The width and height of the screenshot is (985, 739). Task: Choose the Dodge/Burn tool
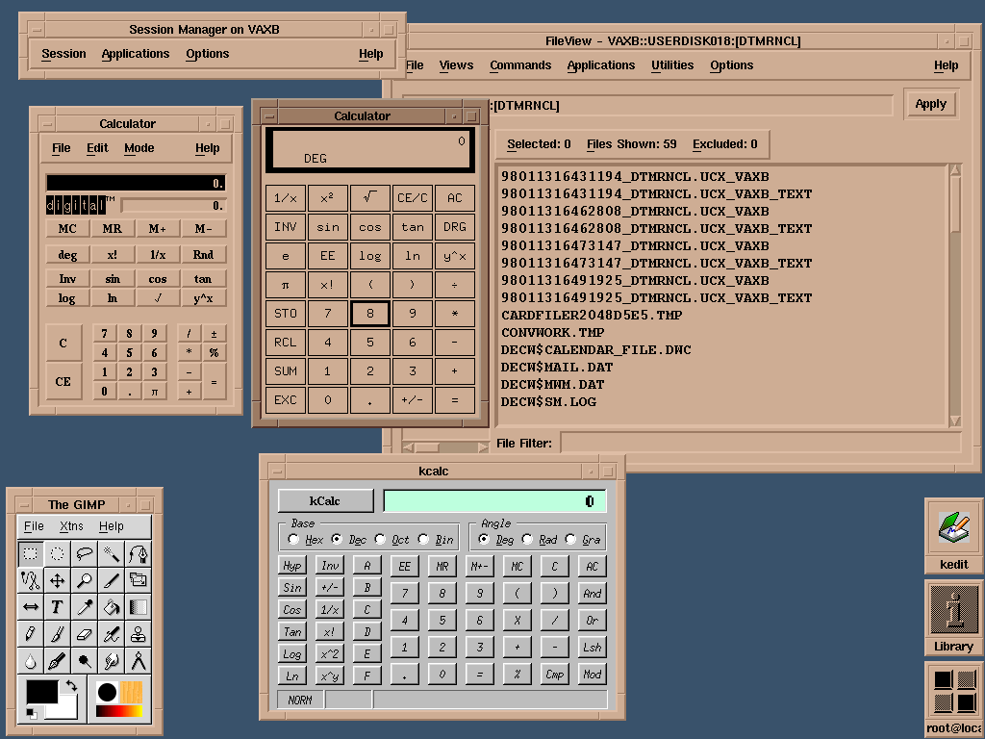85,661
